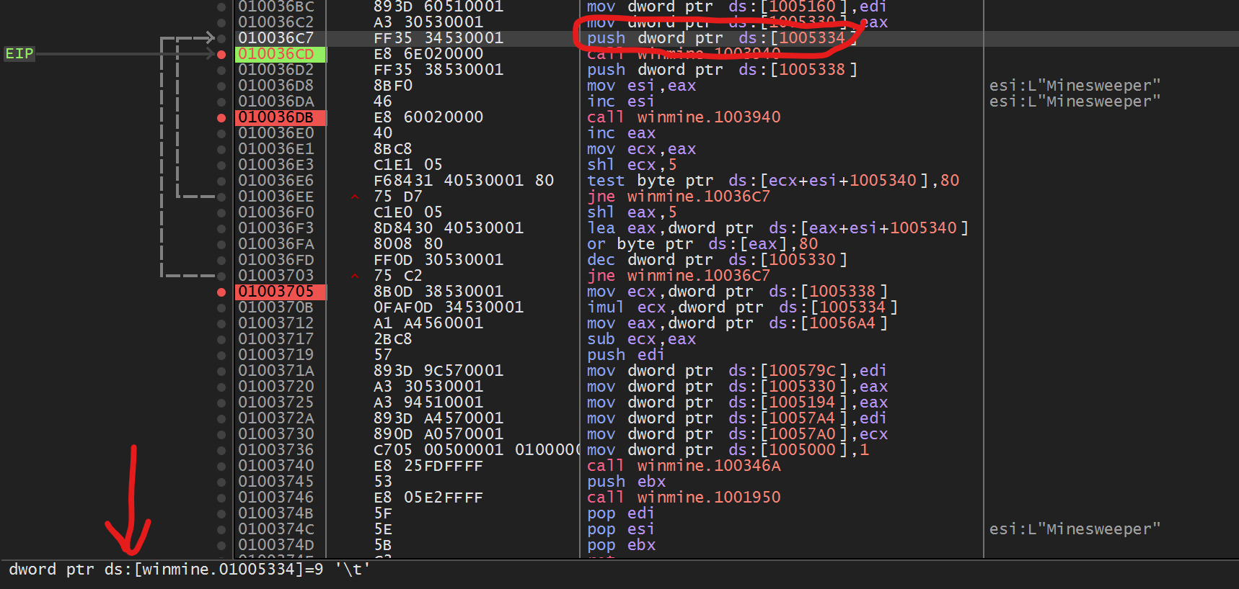Select address 01003703 in the disassembly

point(276,276)
